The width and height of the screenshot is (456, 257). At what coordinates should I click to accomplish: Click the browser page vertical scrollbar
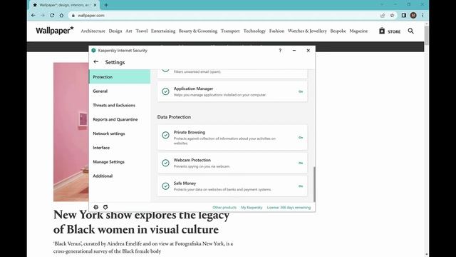tap(427, 35)
